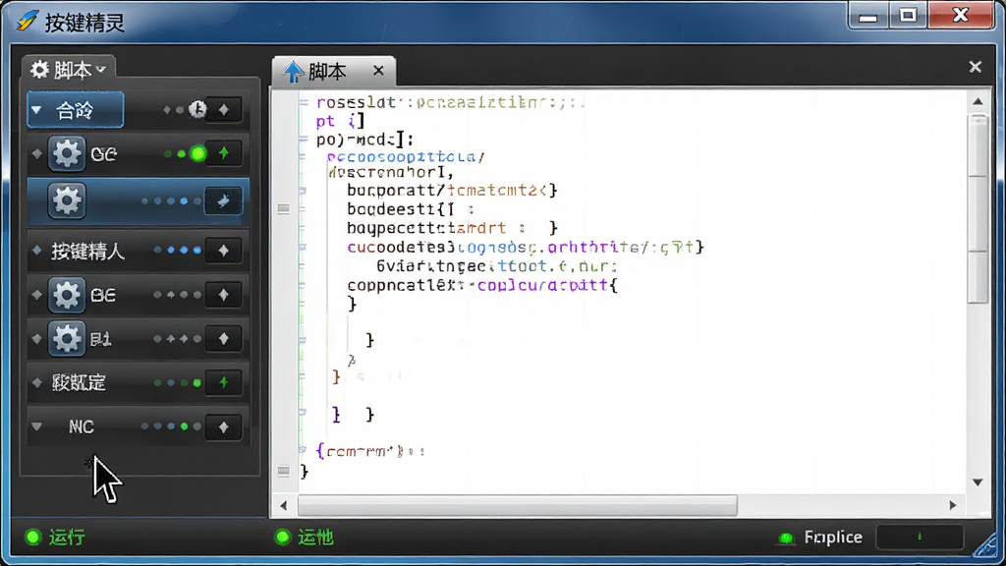Click the horizontal scrollbar thumb under the code
The width and height of the screenshot is (1006, 566).
(517, 506)
